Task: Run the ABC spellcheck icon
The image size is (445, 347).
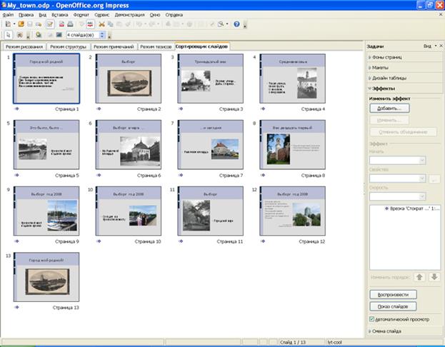Action: click(90, 24)
